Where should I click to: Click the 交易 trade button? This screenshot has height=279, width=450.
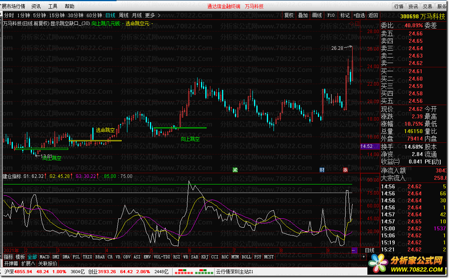click(x=428, y=6)
